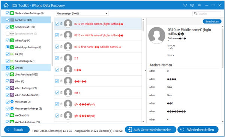The height and width of the screenshot is (137, 225).
Task: Click the WhatsApp (4) icon
Action: (12, 40)
